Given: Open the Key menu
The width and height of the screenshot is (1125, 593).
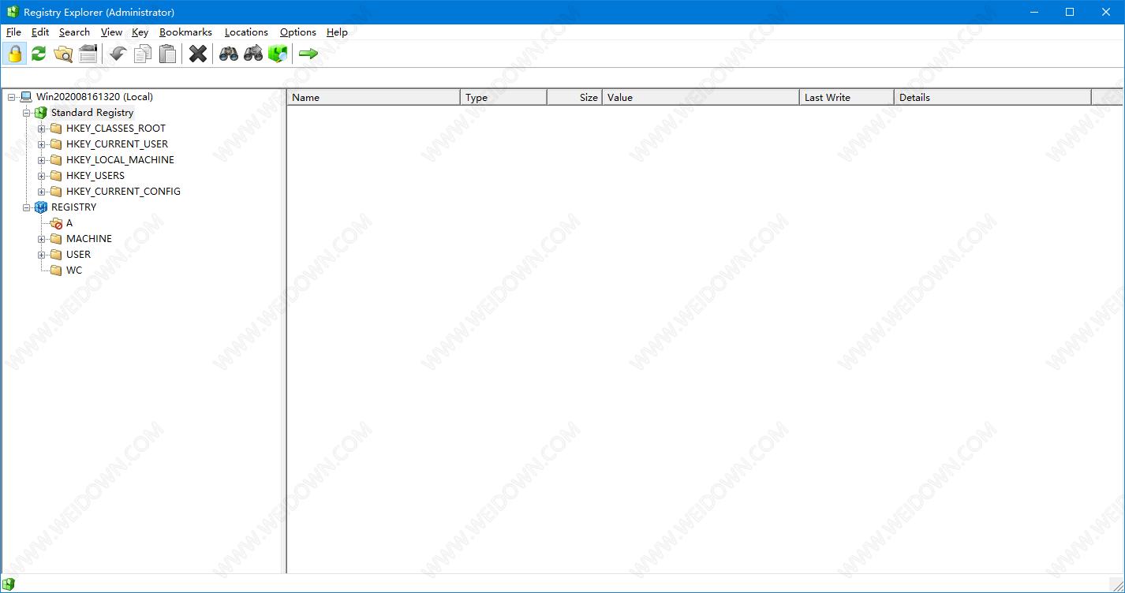Looking at the screenshot, I should click(x=140, y=32).
